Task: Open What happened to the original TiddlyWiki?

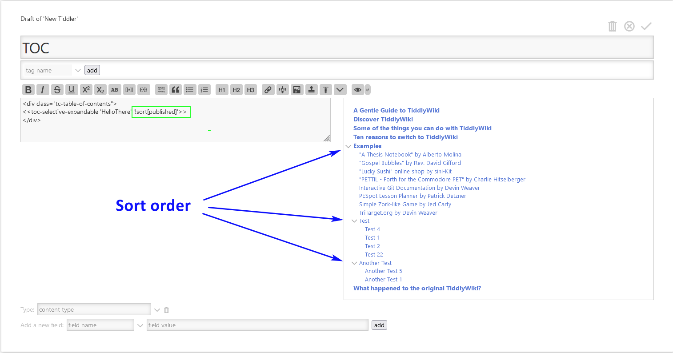Action: click(417, 288)
